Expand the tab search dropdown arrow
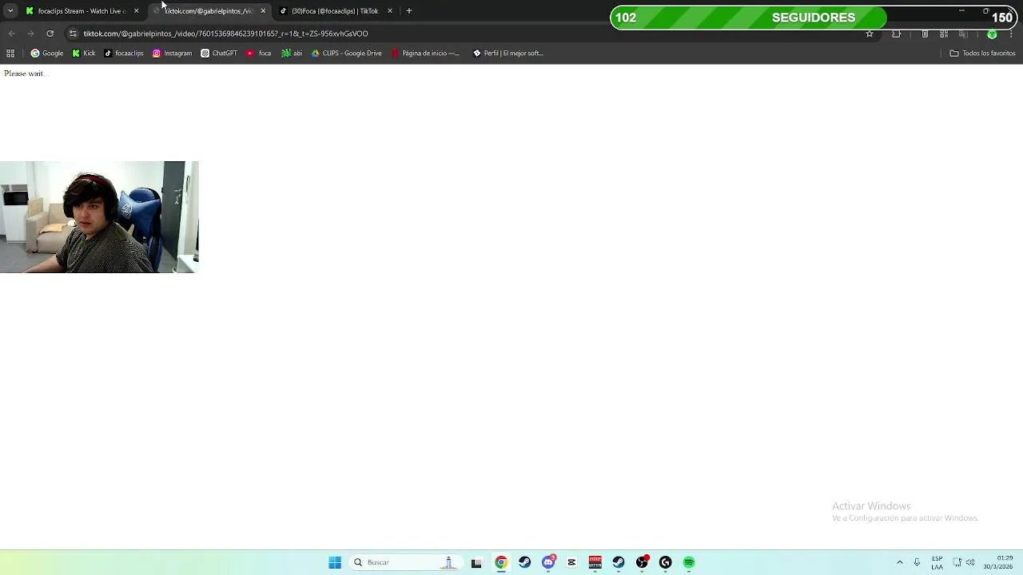The height and width of the screenshot is (575, 1023). click(x=10, y=11)
